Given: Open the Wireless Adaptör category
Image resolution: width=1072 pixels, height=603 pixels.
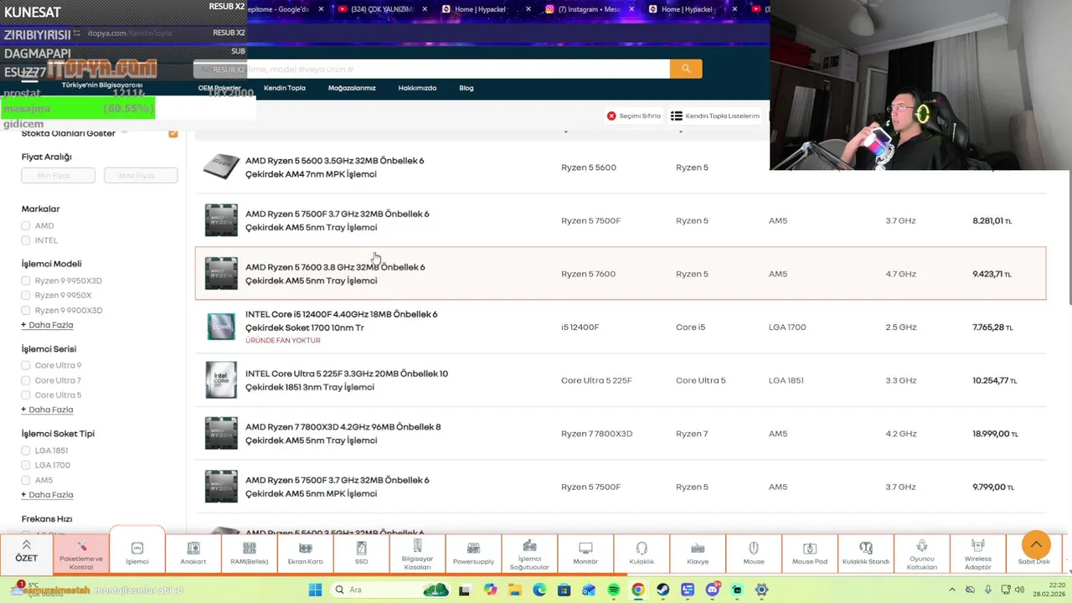Looking at the screenshot, I should [977, 553].
